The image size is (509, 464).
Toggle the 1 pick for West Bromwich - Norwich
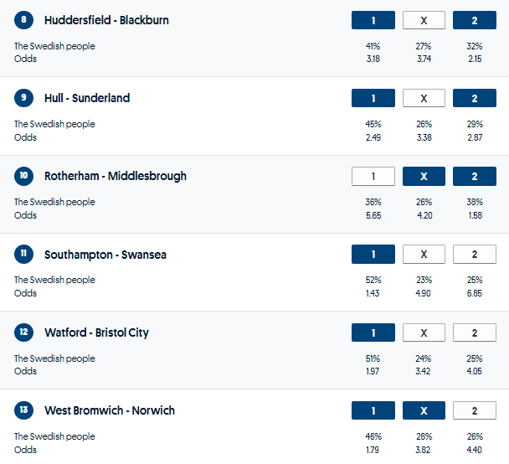click(x=373, y=410)
